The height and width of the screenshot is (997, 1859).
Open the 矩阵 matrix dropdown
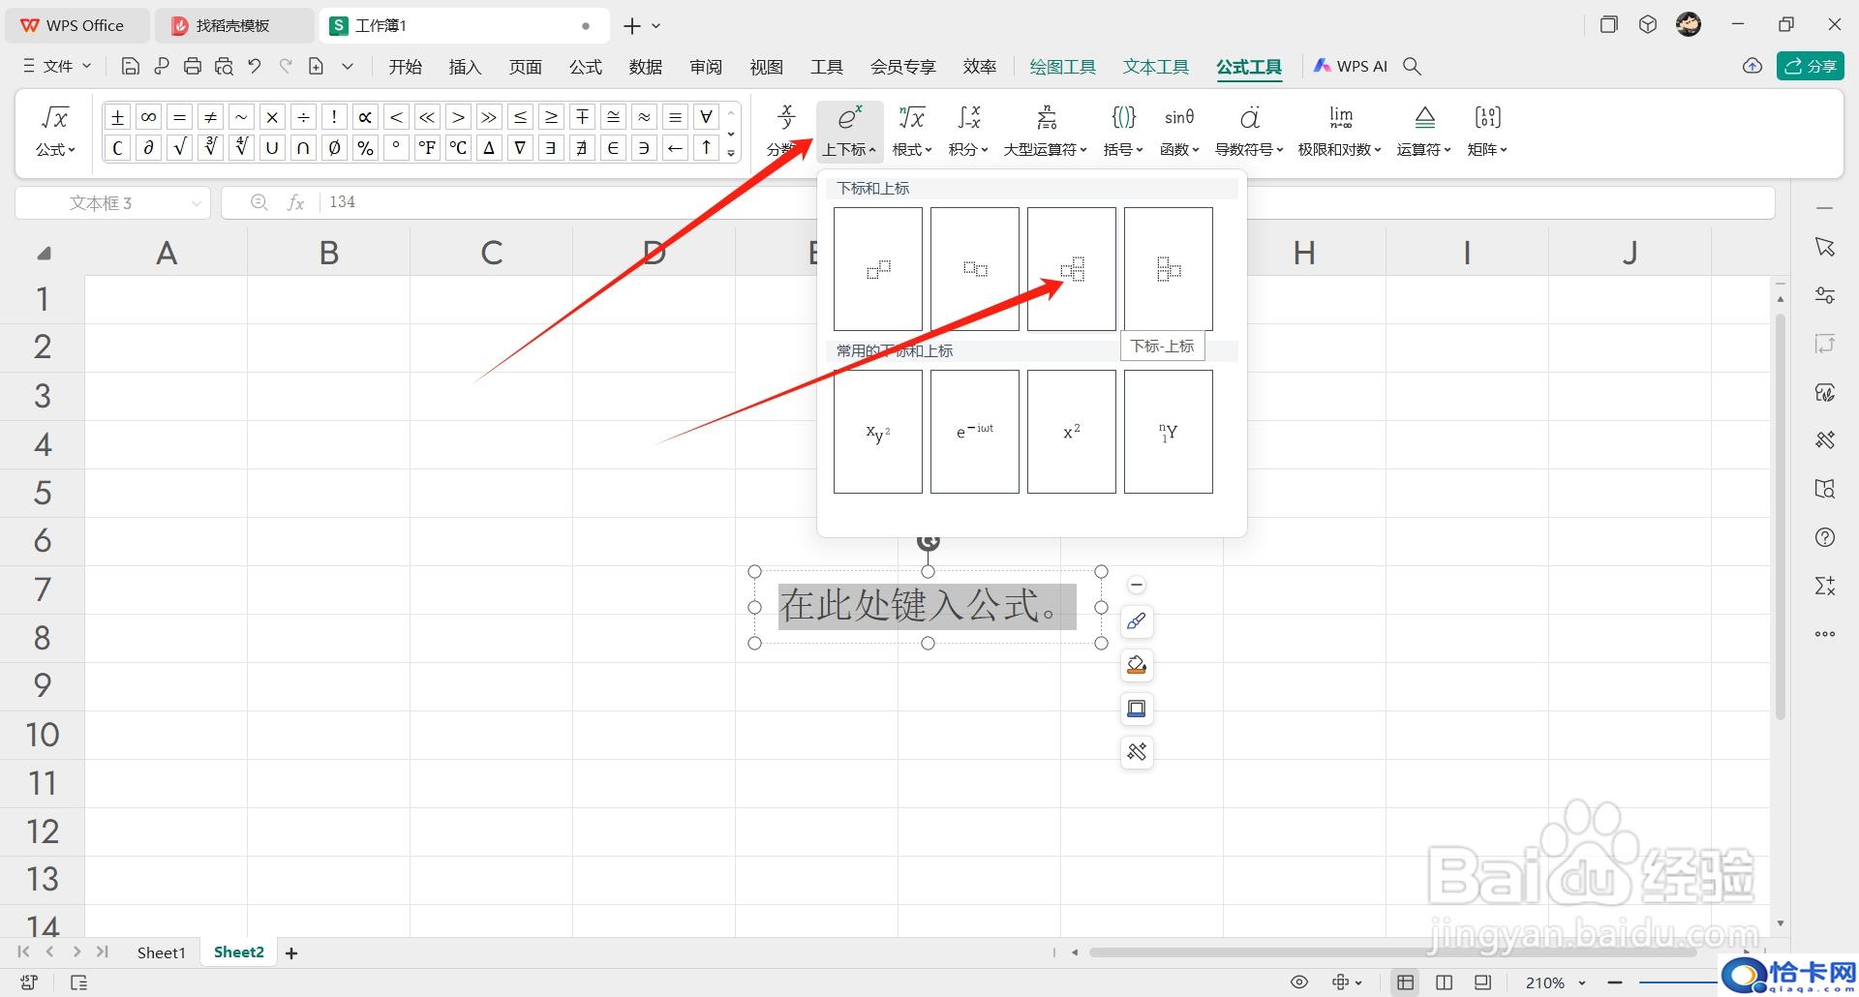[1487, 132]
